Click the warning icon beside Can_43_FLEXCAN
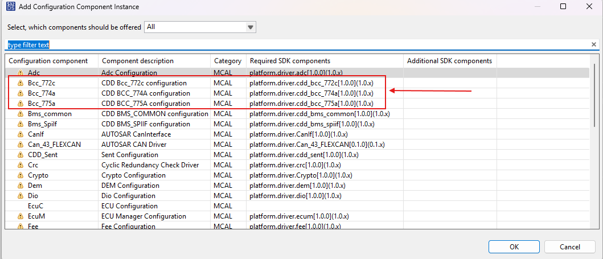Viewport: 603px width, 259px height. [20, 145]
